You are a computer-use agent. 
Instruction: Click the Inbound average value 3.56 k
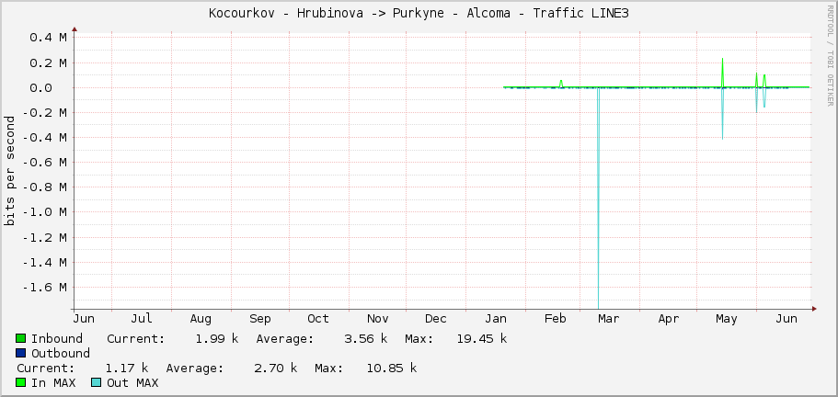click(366, 339)
